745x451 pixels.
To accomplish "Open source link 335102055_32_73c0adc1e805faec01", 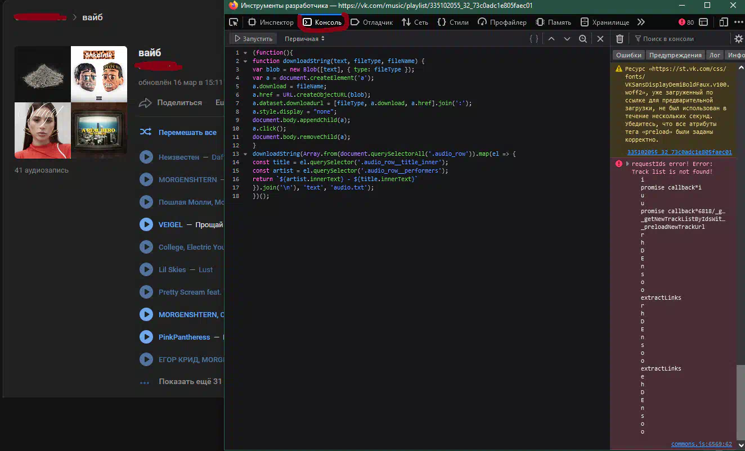I will tap(679, 152).
